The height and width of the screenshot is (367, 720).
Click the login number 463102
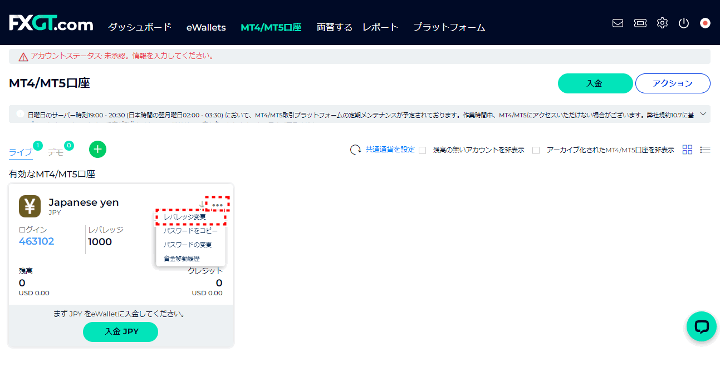point(37,241)
